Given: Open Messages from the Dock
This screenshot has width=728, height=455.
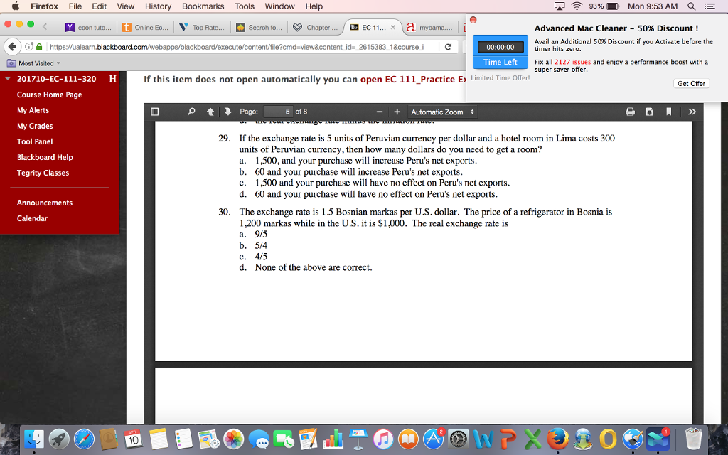Looking at the screenshot, I should 259,439.
